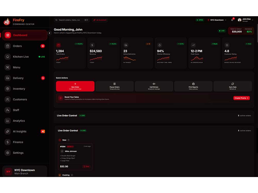The height and width of the screenshot is (193, 258).
Task: Click the Boost Your Sales lightning icon
Action: point(61,98)
